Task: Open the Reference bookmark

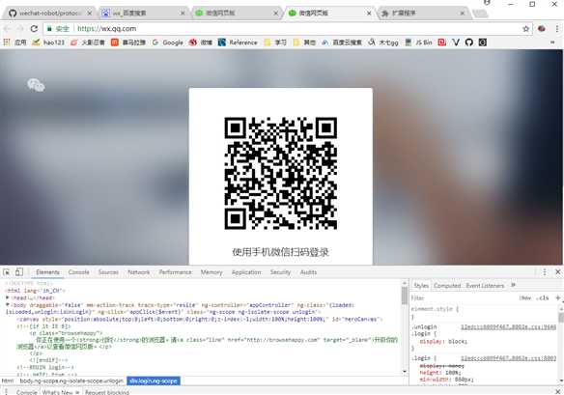Action: (238, 42)
